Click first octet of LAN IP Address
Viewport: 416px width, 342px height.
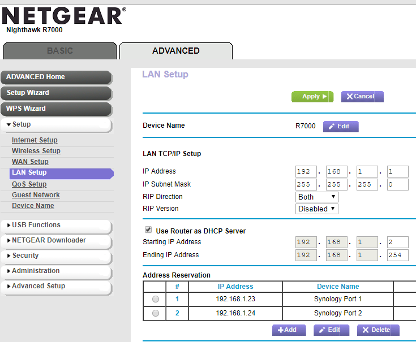click(306, 172)
